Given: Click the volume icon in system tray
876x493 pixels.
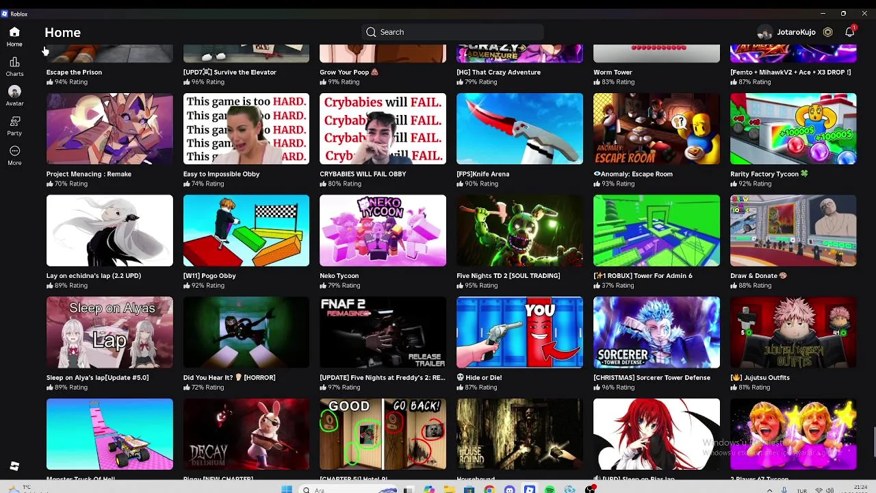Looking at the screenshot, I should pyautogui.click(x=829, y=490).
